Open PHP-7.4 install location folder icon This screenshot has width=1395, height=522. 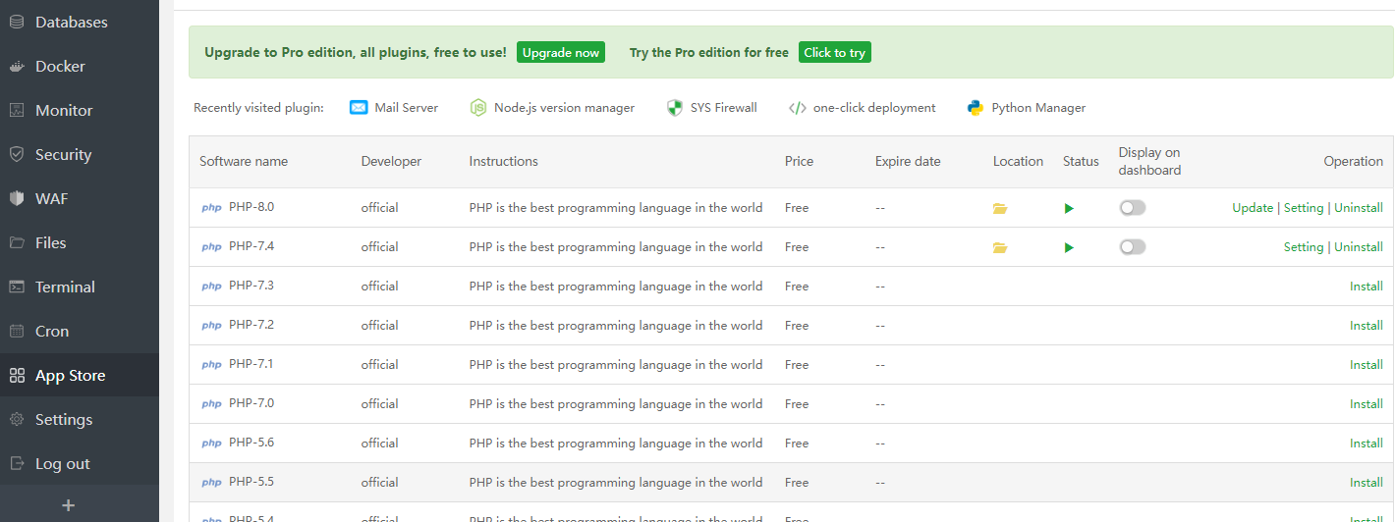pos(1000,247)
